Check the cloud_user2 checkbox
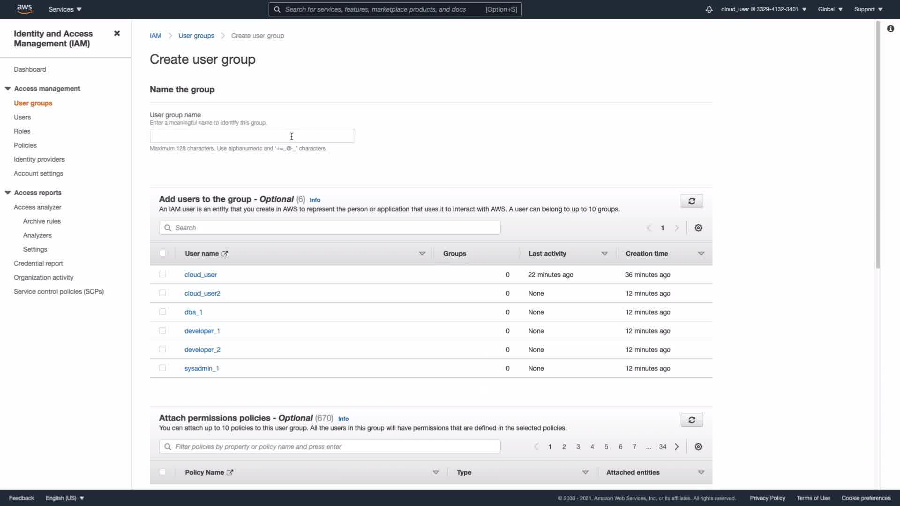The width and height of the screenshot is (900, 506). click(x=163, y=293)
